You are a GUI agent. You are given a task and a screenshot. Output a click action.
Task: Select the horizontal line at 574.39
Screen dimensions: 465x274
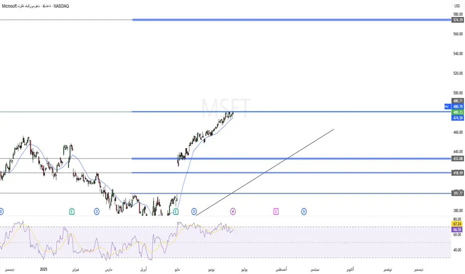[x=291, y=20]
